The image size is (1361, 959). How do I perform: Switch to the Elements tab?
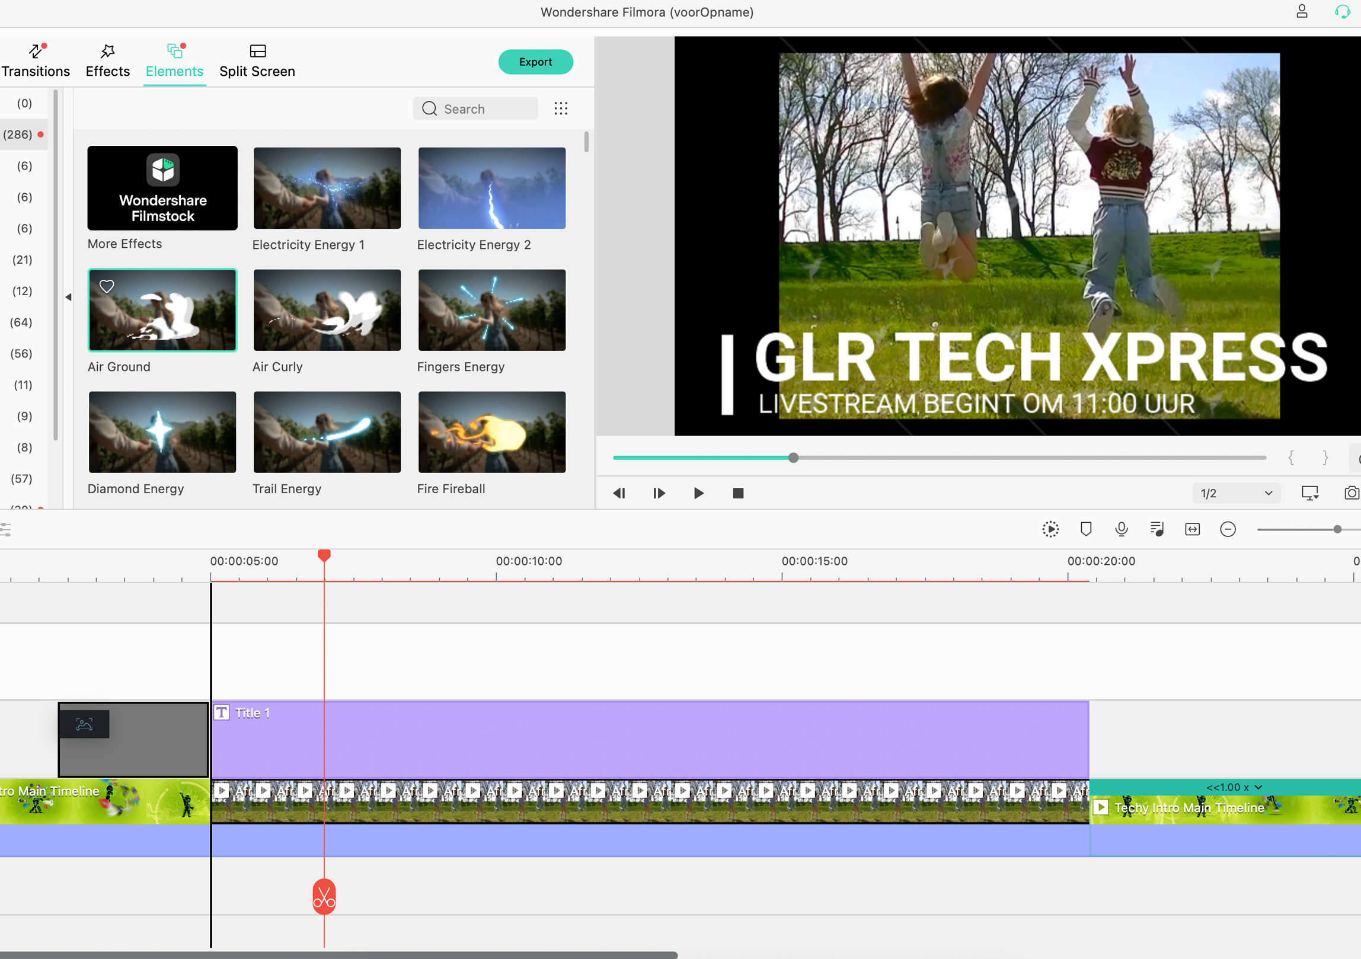coord(174,61)
